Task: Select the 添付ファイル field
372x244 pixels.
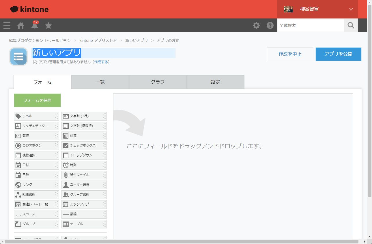Action: (x=84, y=175)
